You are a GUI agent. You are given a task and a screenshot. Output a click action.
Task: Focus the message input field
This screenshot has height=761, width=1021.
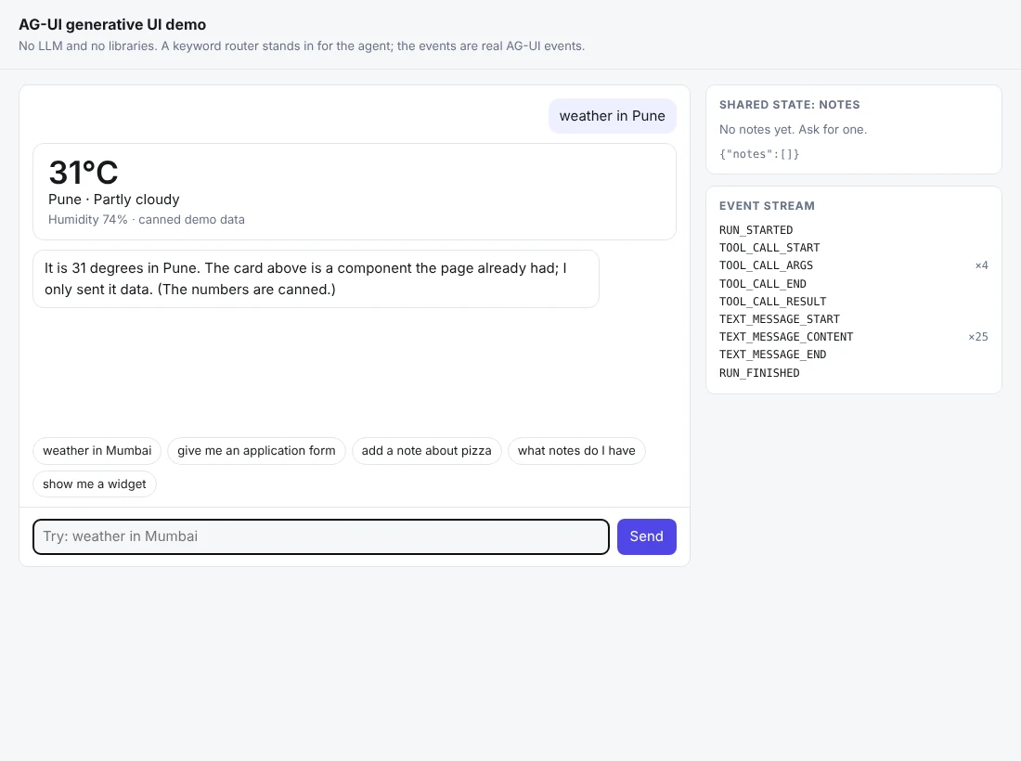[321, 536]
